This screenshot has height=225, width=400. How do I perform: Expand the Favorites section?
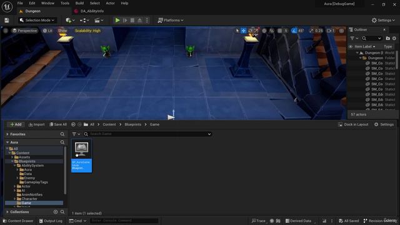click(x=7, y=134)
